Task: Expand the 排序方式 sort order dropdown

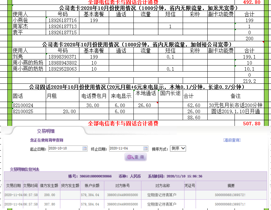Action: pos(178,148)
